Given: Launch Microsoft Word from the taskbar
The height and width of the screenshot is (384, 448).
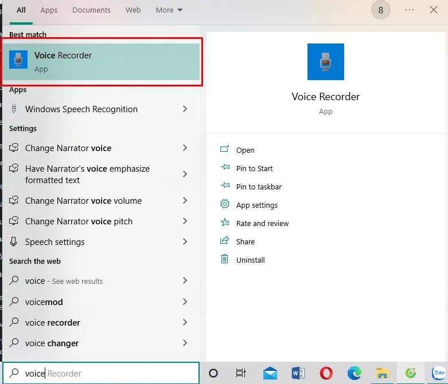Looking at the screenshot, I should coord(298,373).
